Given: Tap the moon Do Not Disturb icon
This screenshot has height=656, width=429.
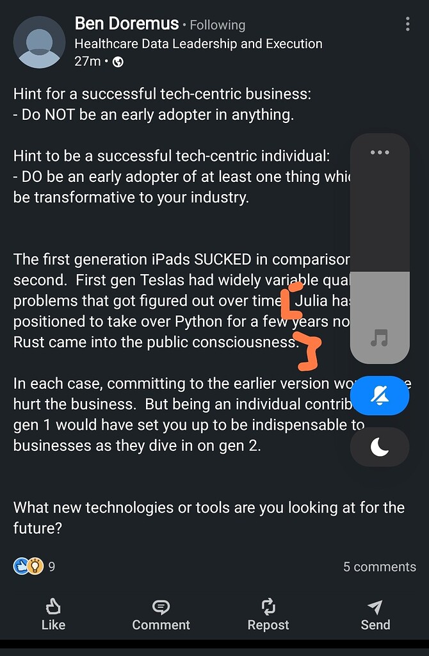Looking at the screenshot, I should point(380,447).
